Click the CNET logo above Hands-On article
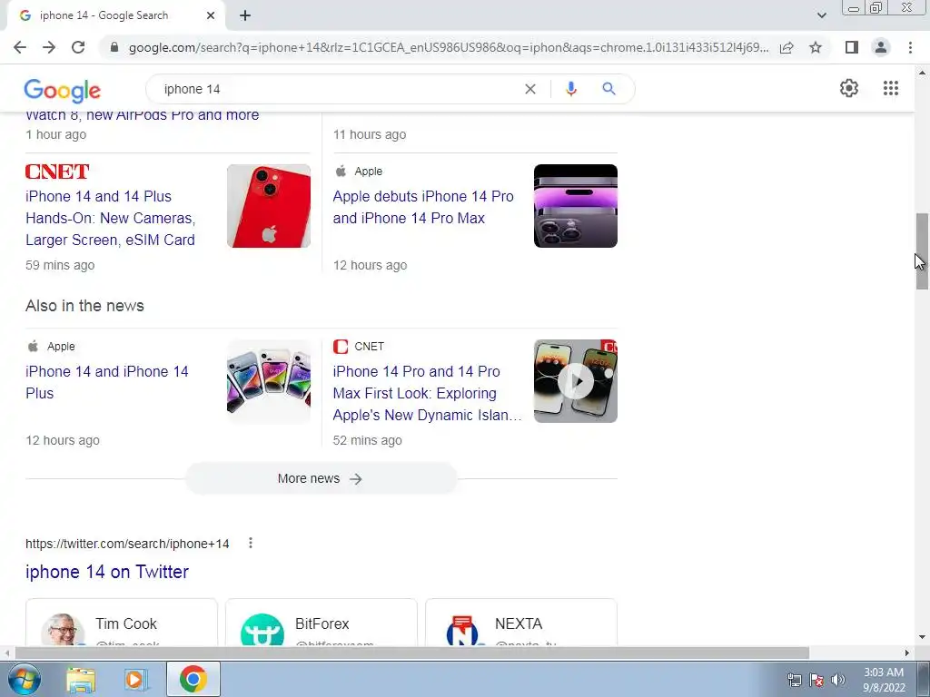 (x=57, y=172)
